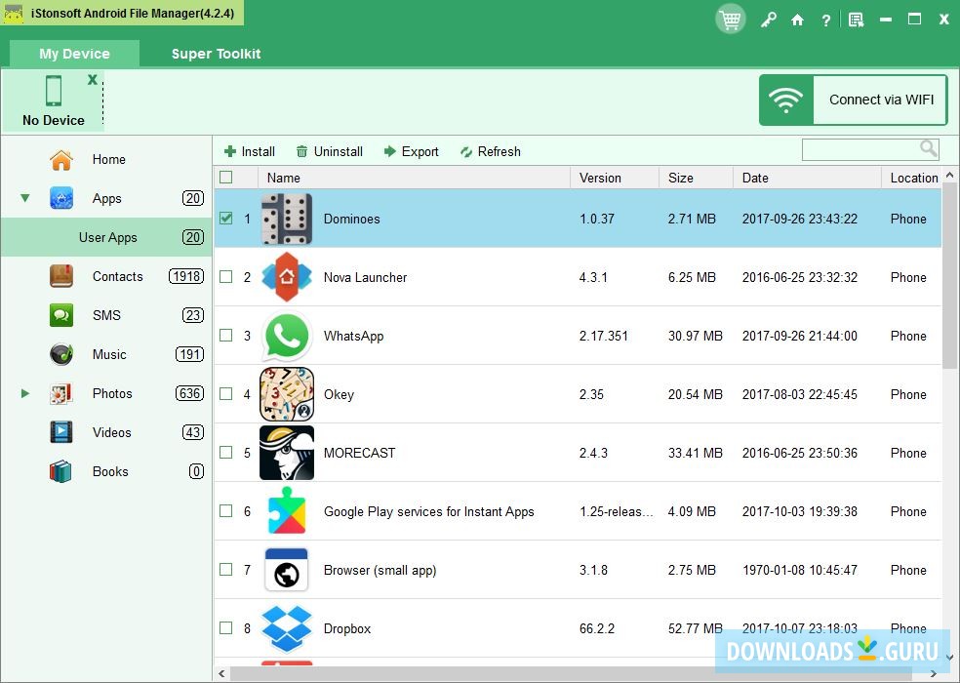
Task: Open SMS in the sidebar
Action: (106, 315)
